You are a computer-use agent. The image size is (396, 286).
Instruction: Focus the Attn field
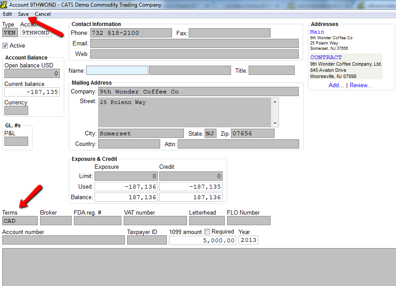click(238, 144)
